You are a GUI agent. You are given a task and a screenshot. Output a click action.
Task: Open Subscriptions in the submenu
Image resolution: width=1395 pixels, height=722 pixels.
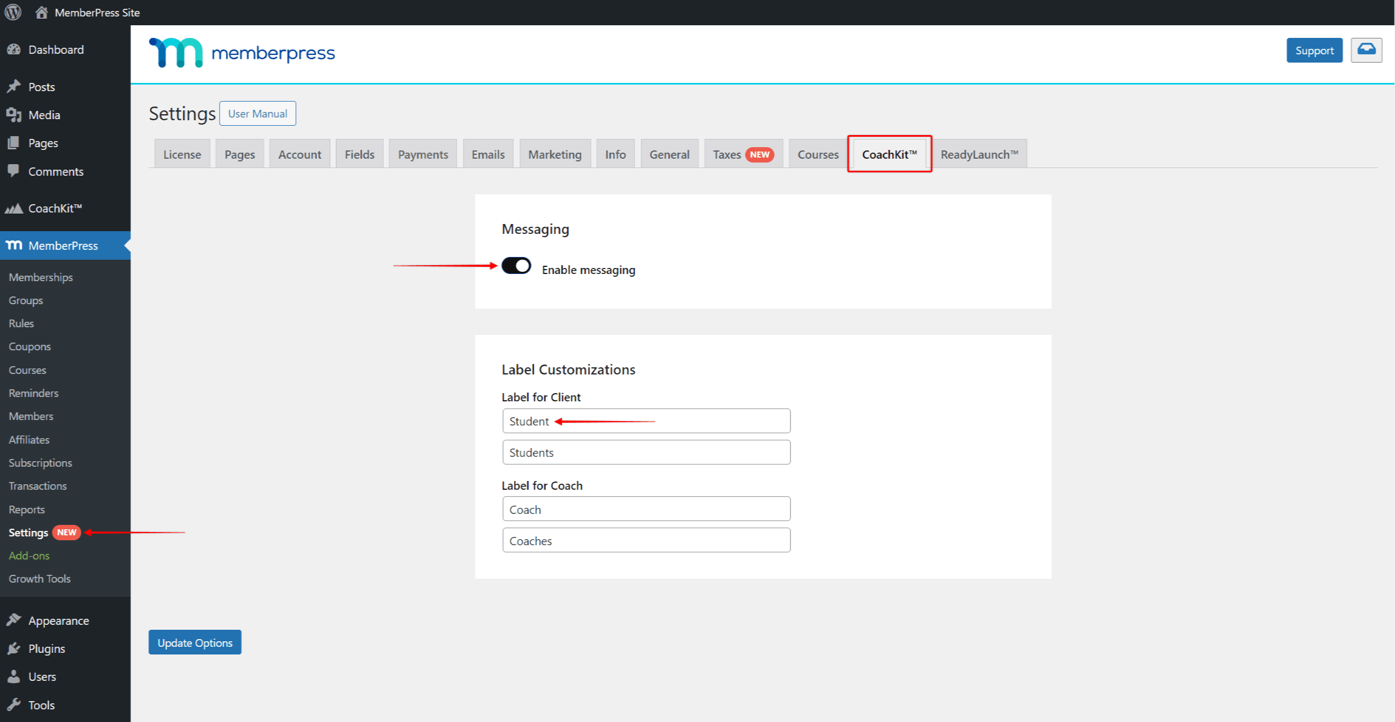coord(40,463)
